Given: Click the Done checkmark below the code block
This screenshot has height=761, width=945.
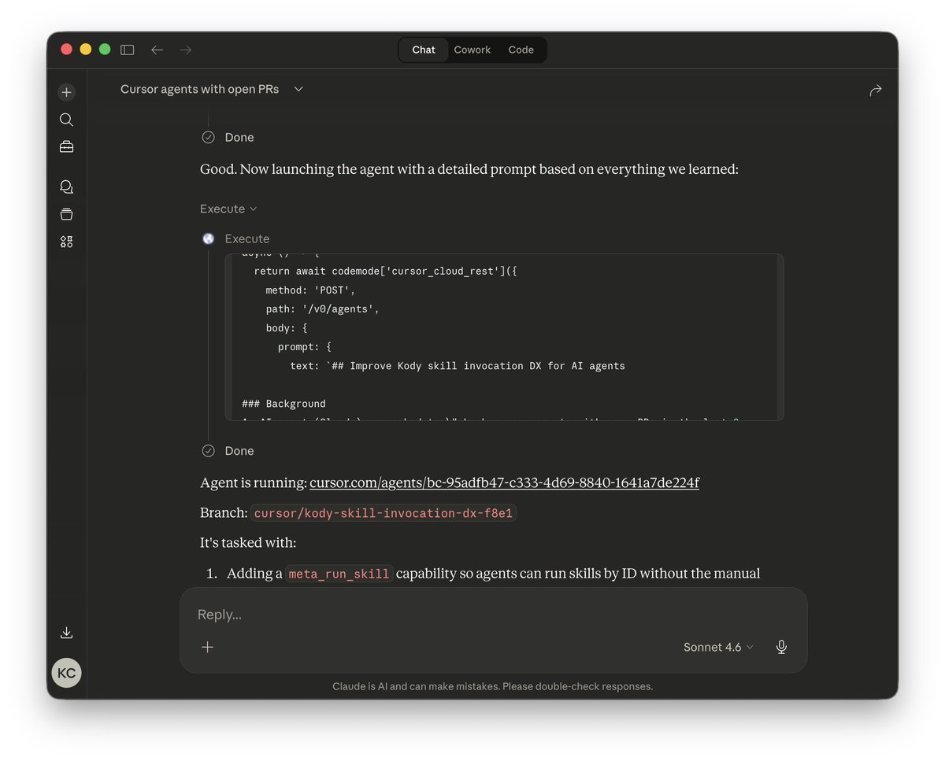Looking at the screenshot, I should 208,451.
